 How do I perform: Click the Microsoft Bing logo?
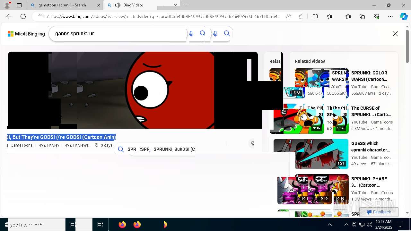[x=26, y=34]
